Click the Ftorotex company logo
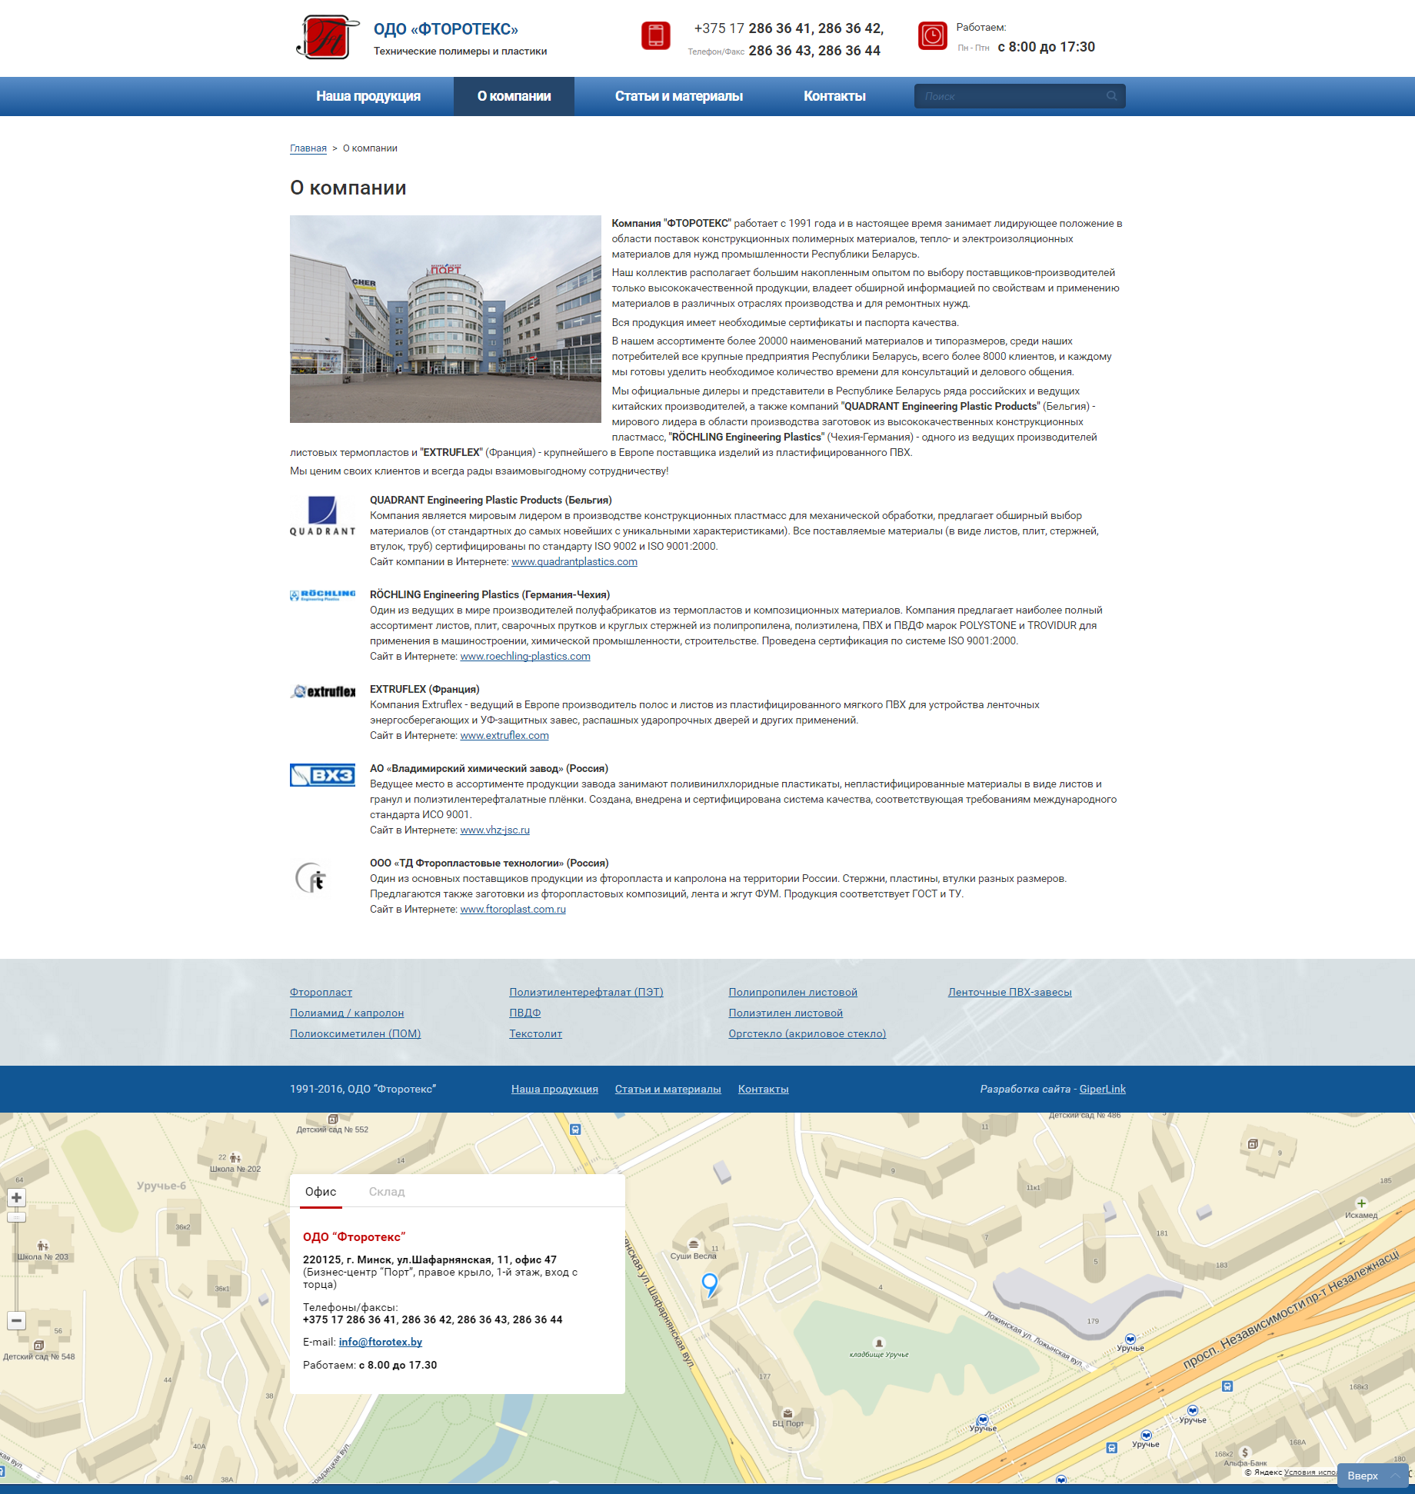1415x1494 pixels. [328, 37]
